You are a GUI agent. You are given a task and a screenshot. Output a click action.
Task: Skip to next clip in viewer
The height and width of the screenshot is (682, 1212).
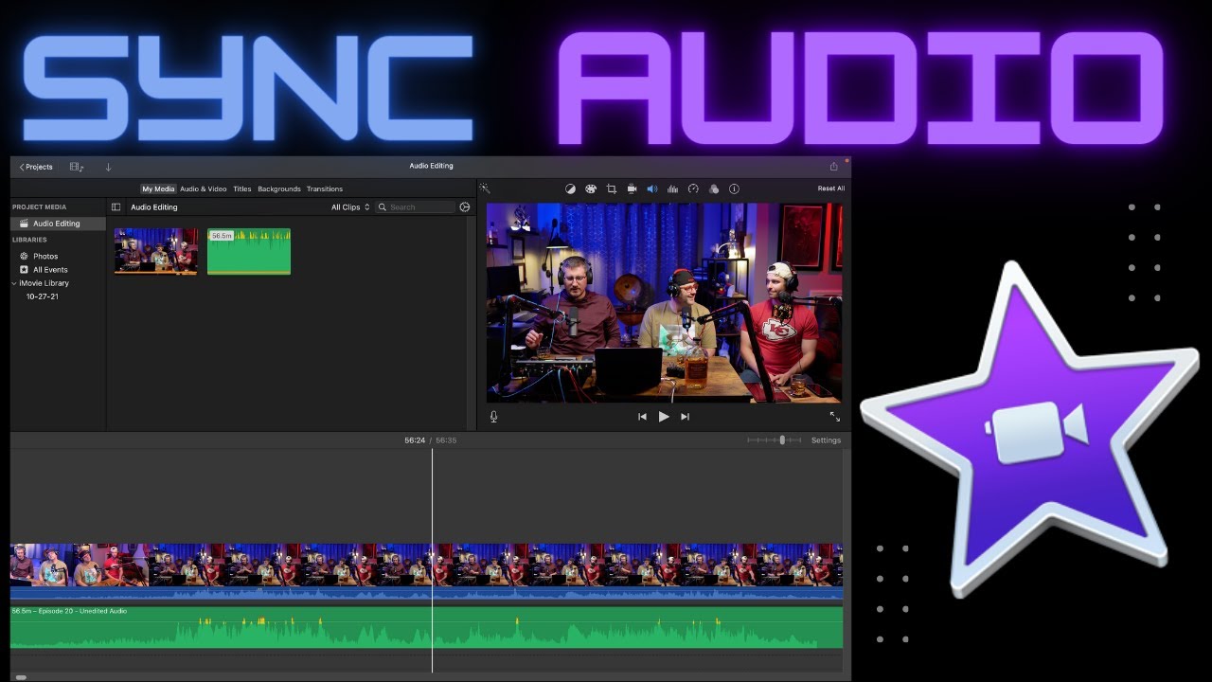pos(686,417)
